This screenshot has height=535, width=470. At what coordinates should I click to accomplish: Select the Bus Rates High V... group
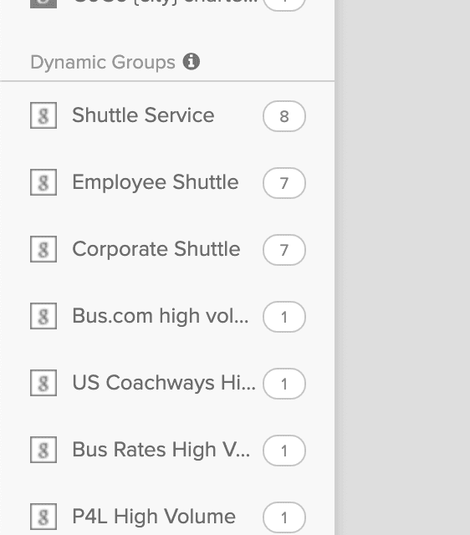pyautogui.click(x=161, y=450)
